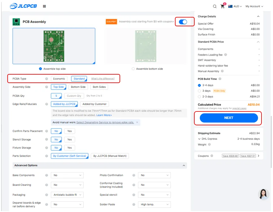Click the Special stencil help icon
The image size is (273, 212).
[x=134, y=195]
